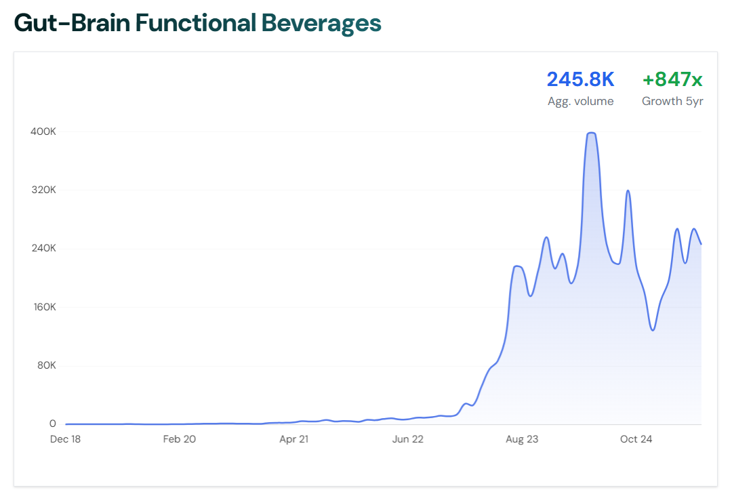Select the Dec 18 axis label
The image size is (734, 494).
pyautogui.click(x=65, y=439)
